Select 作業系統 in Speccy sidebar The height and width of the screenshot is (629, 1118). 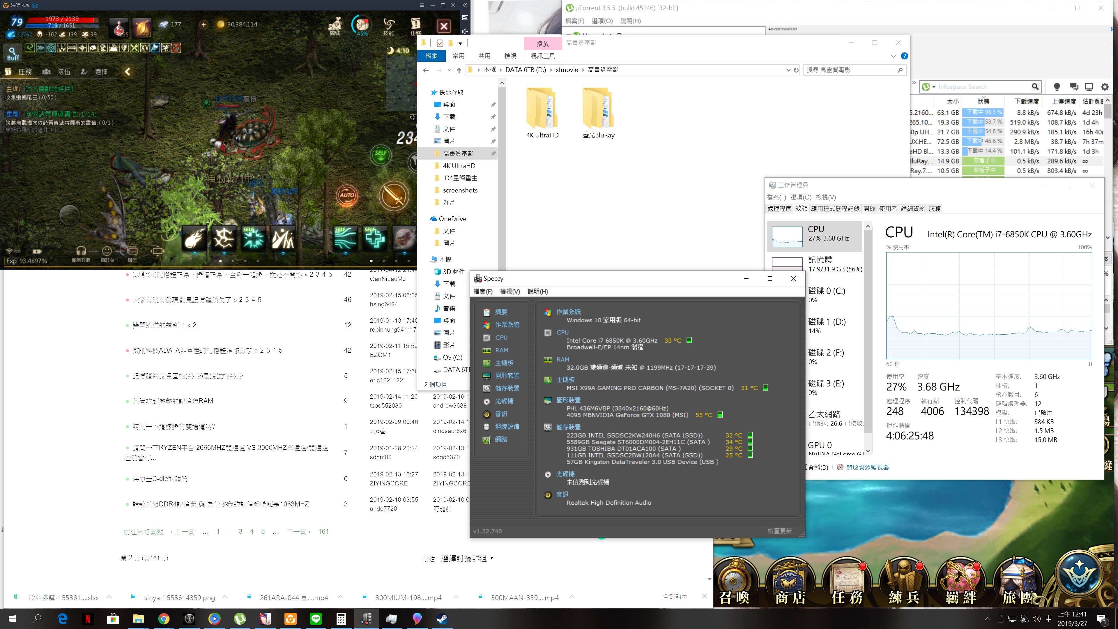tap(507, 325)
